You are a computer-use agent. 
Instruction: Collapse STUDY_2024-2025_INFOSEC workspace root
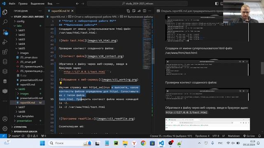pos(29,17)
